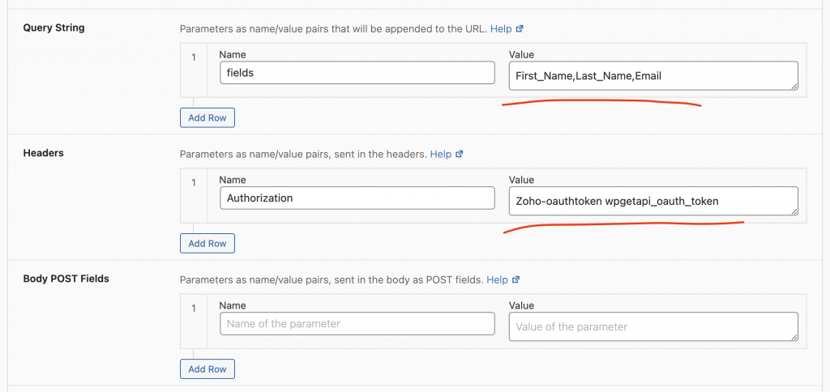Click resize grip of Body POST Value textarea
Viewport: 830px width, 392px height.
(794, 337)
